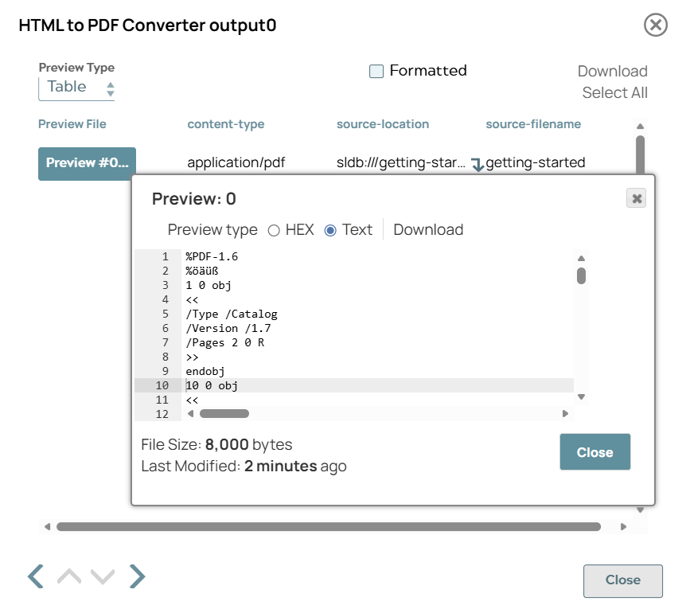Click the Preview #0 button

pos(84,163)
